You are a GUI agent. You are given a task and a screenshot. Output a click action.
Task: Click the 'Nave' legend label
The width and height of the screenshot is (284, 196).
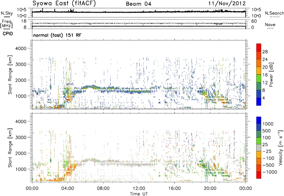coord(270,25)
